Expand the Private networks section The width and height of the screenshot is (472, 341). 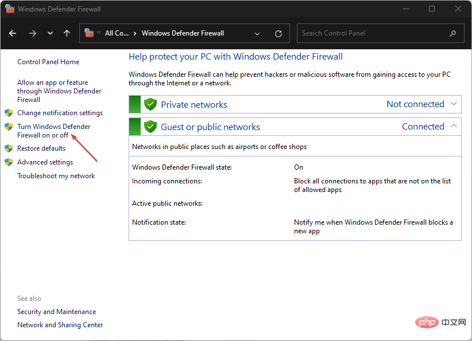454,104
